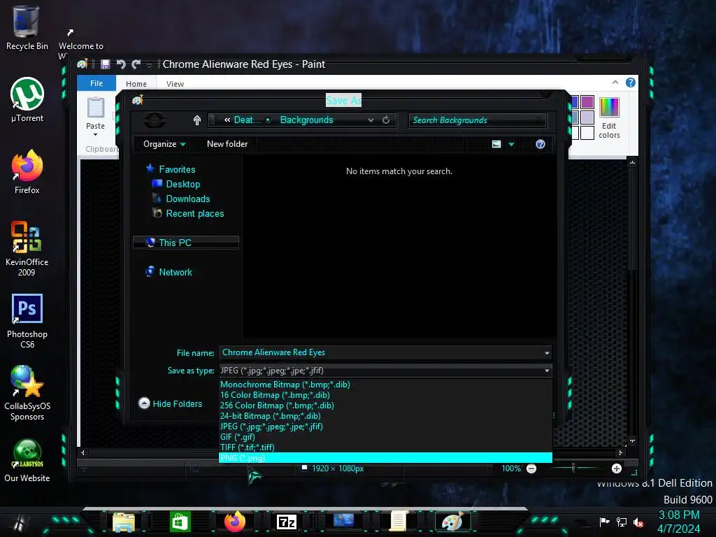Click the Save icon in Paint's quick access toolbar
This screenshot has width=716, height=537.
(106, 64)
